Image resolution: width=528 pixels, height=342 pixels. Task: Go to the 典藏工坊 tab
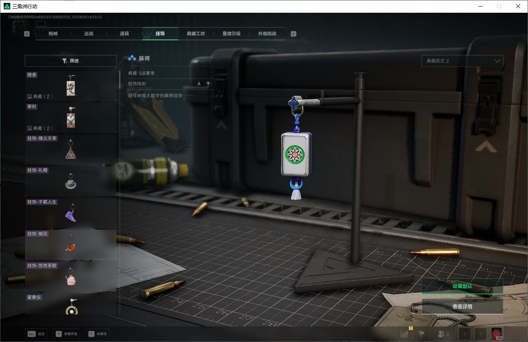point(196,34)
